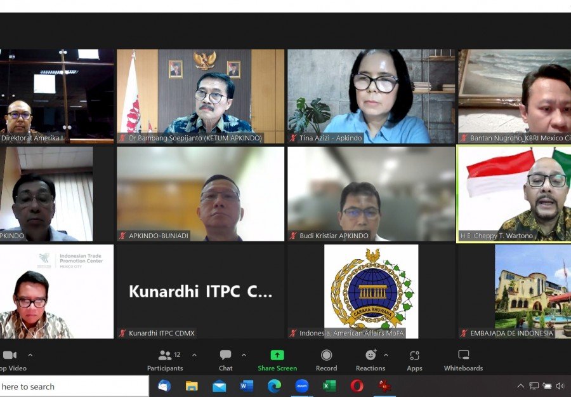Click H.E. Cheppy T. Wartono's highlighted video
Screen dimensions: 571x397
tap(514, 194)
